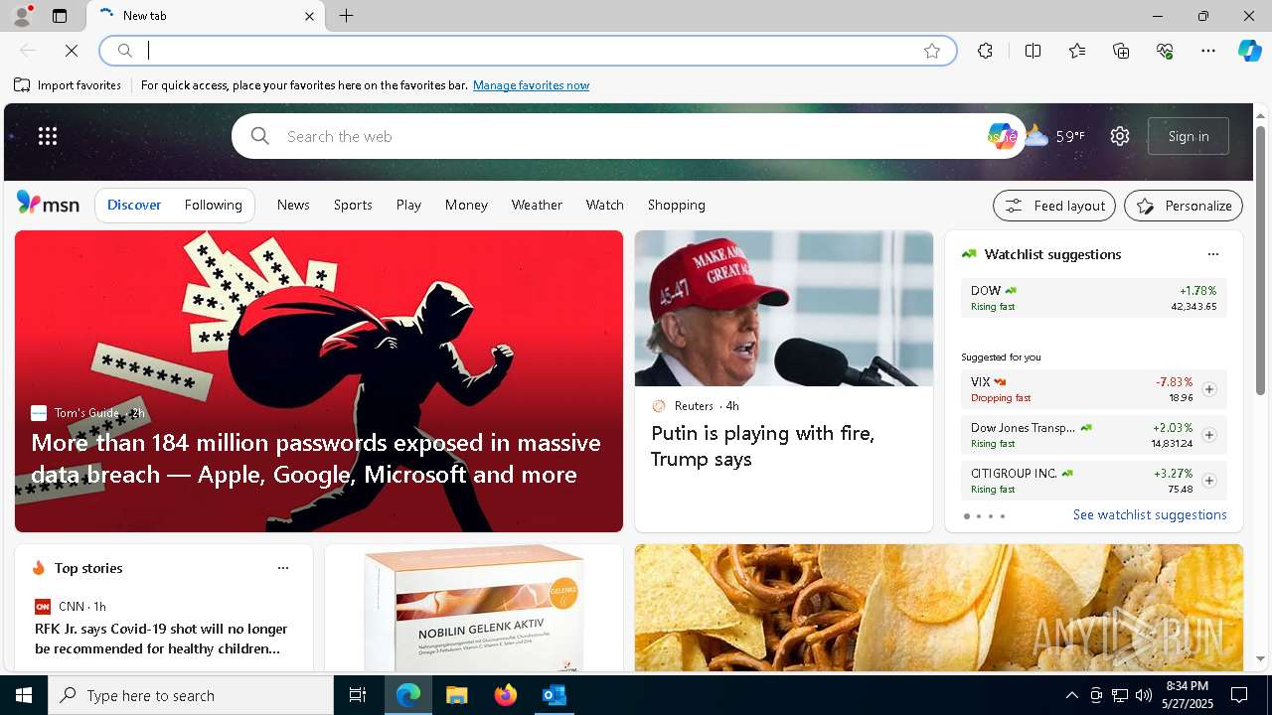Image resolution: width=1272 pixels, height=715 pixels.
Task: Open the tab actions menu icon
Action: (60, 16)
